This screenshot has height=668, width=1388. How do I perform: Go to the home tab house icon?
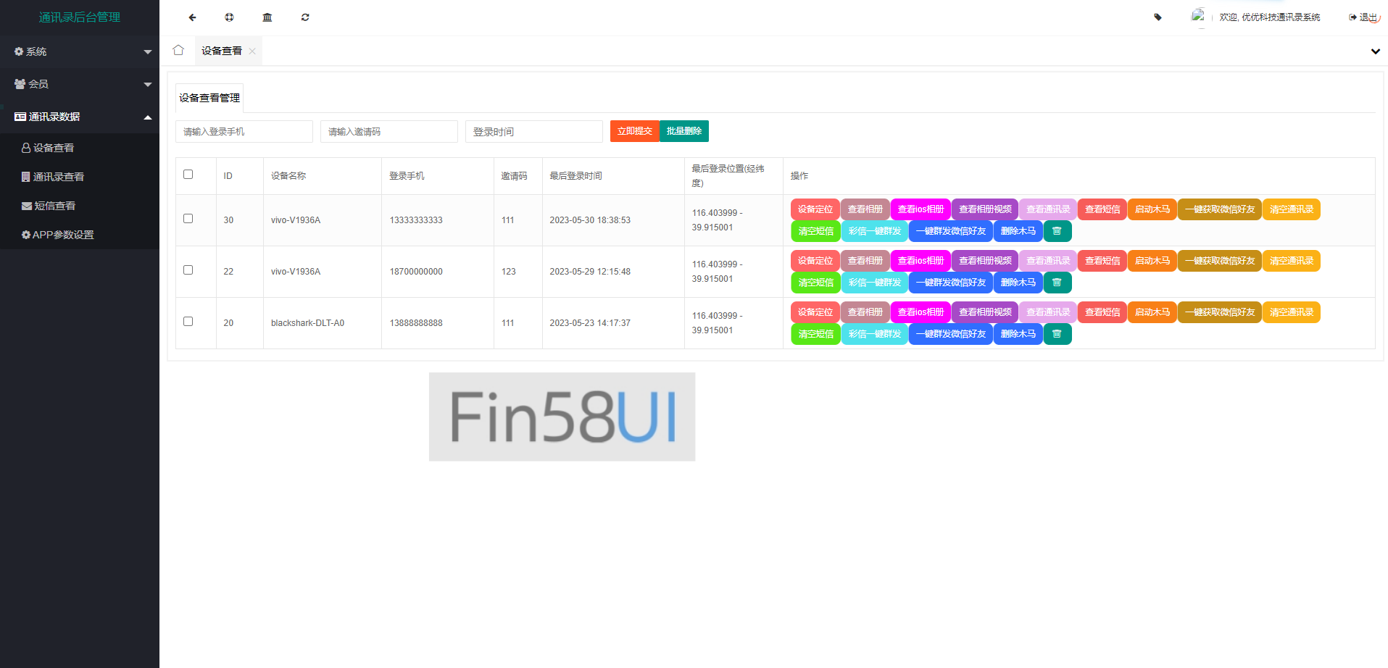pyautogui.click(x=178, y=50)
